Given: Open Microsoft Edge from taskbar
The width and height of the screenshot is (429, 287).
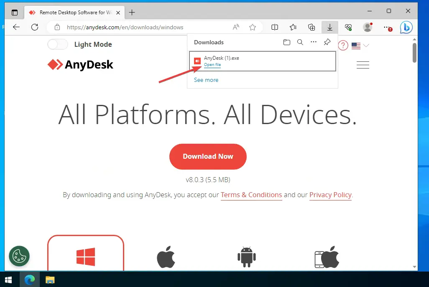Looking at the screenshot, I should pyautogui.click(x=30, y=279).
